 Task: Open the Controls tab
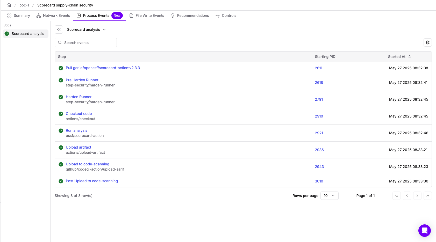pyautogui.click(x=226, y=16)
